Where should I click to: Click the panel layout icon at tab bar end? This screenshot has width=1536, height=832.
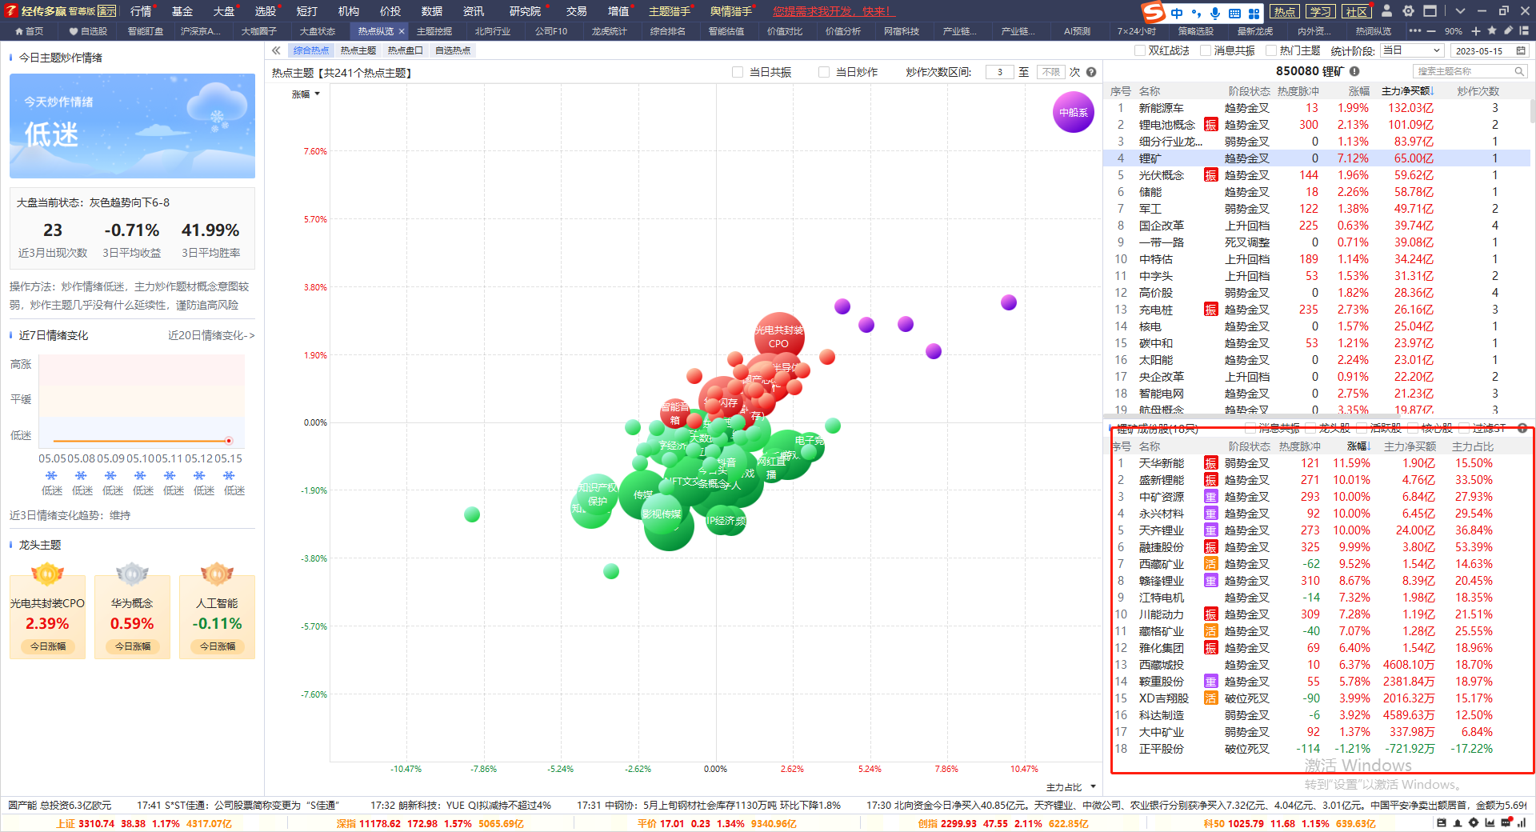[x=1524, y=30]
